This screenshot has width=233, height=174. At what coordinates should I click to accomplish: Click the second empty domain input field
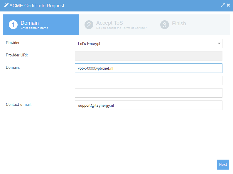coord(148,81)
